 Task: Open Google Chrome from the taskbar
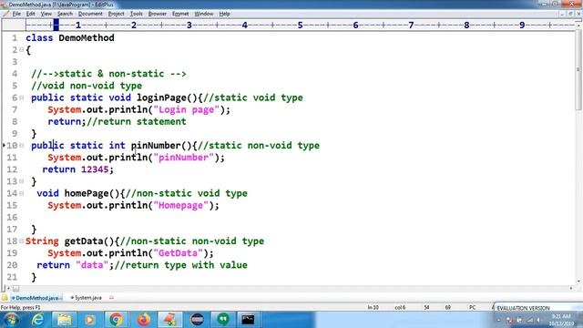[116, 320]
